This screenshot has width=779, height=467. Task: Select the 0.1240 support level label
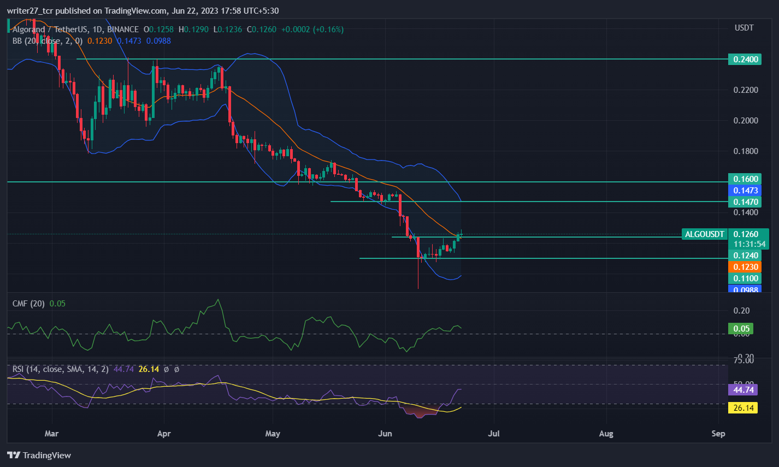(x=746, y=255)
